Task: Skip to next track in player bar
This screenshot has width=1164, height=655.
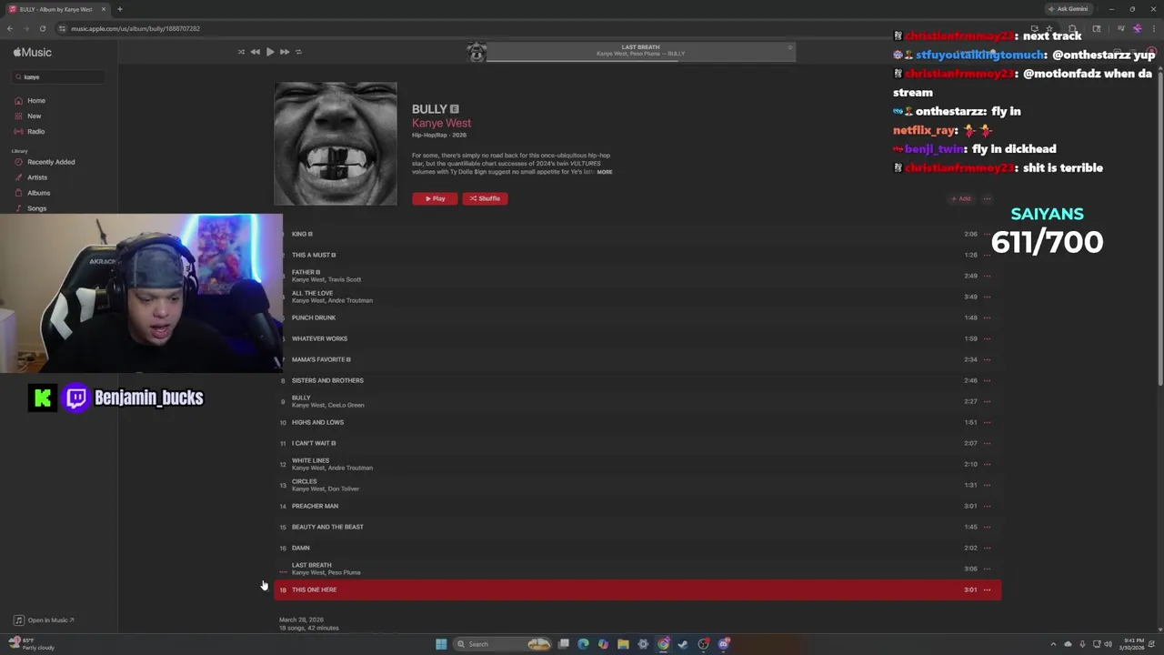Action: click(285, 52)
